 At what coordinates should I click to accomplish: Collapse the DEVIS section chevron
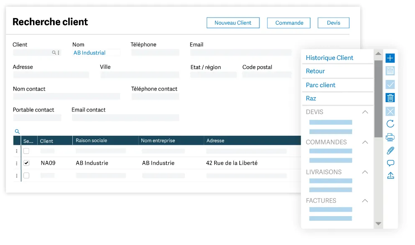(365, 112)
